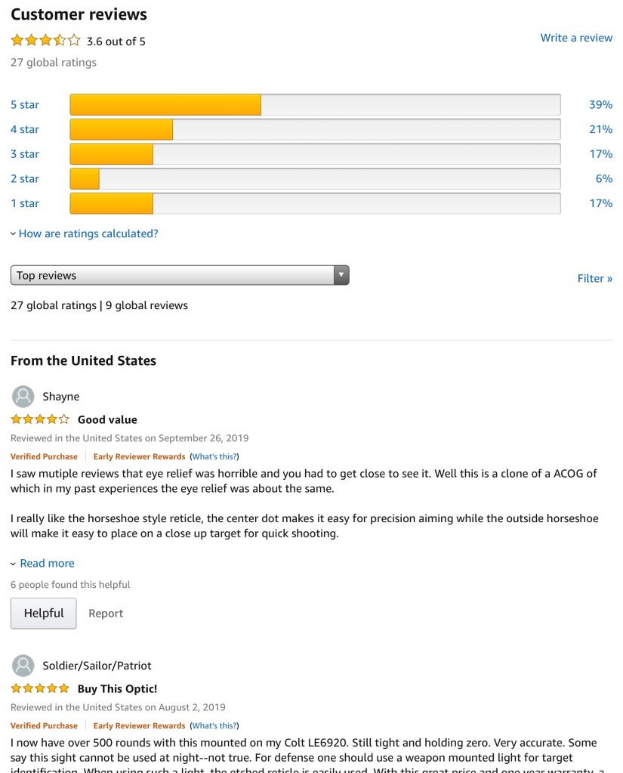Click the 3 star rating bar
This screenshot has width=623, height=773.
(315, 154)
